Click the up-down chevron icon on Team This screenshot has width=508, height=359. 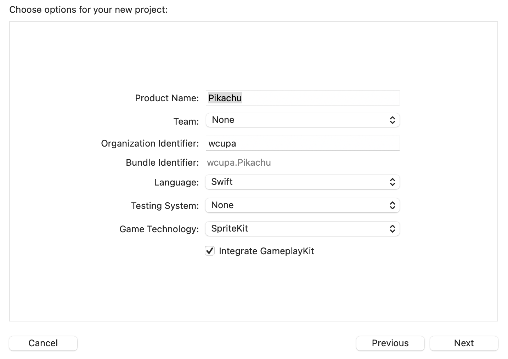tap(392, 120)
